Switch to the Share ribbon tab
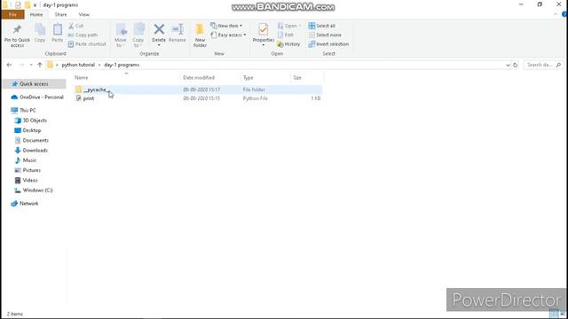 point(60,14)
